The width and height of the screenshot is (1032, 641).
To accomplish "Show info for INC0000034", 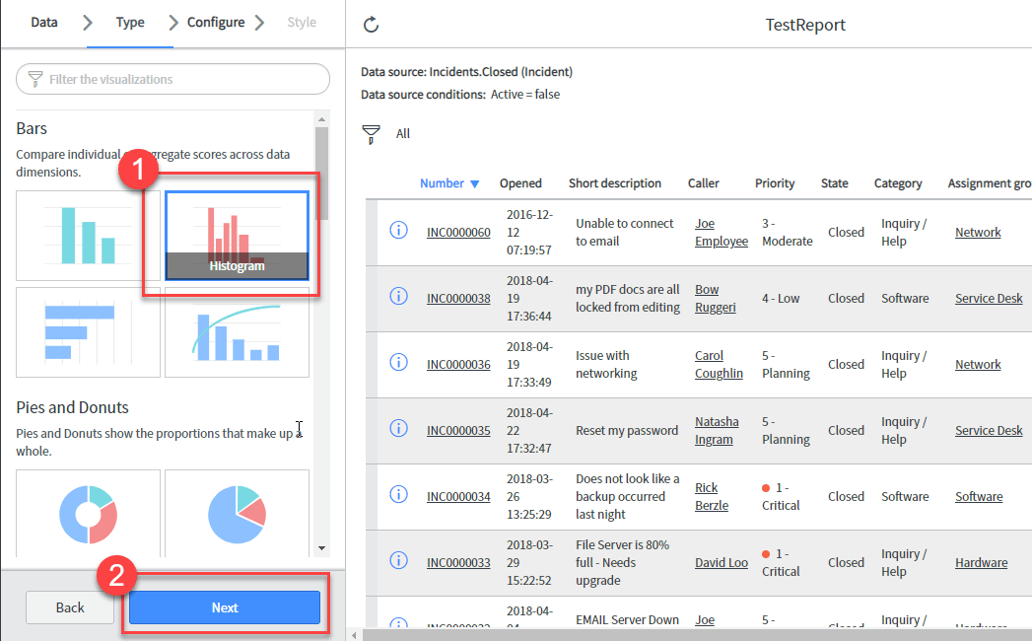I will tap(398, 494).
